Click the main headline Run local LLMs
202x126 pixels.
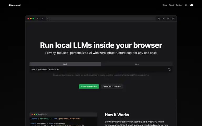tap(101, 45)
